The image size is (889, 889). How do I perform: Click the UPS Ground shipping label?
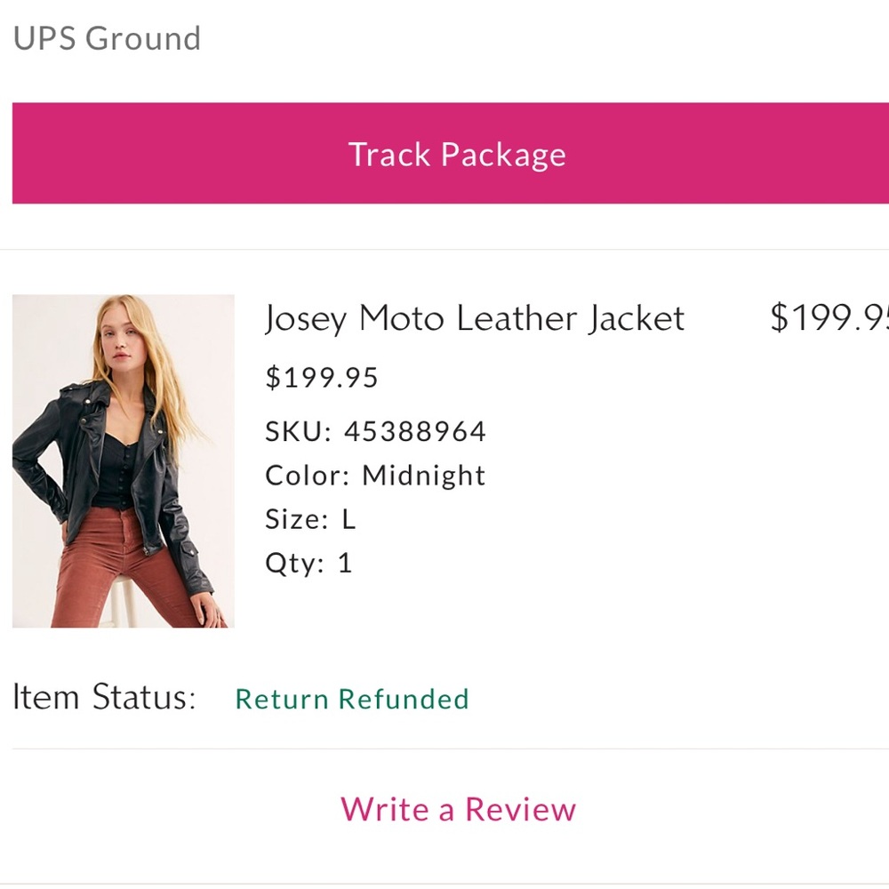pos(106,38)
